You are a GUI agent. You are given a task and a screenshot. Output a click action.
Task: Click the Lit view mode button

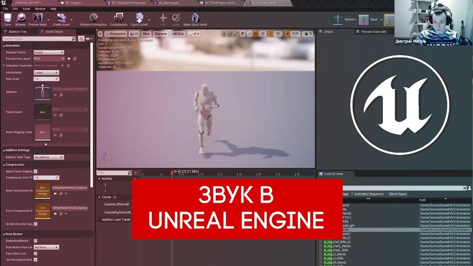[134, 34]
